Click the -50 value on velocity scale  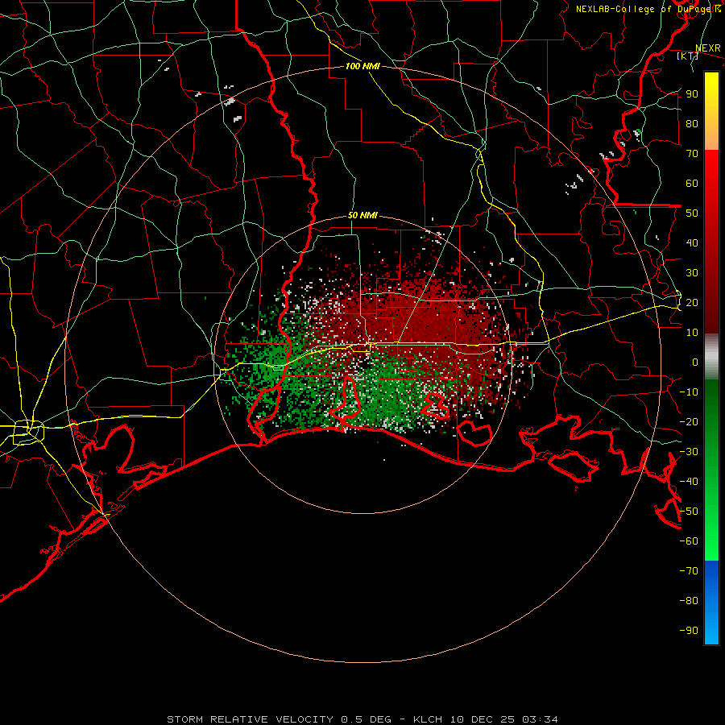click(689, 512)
